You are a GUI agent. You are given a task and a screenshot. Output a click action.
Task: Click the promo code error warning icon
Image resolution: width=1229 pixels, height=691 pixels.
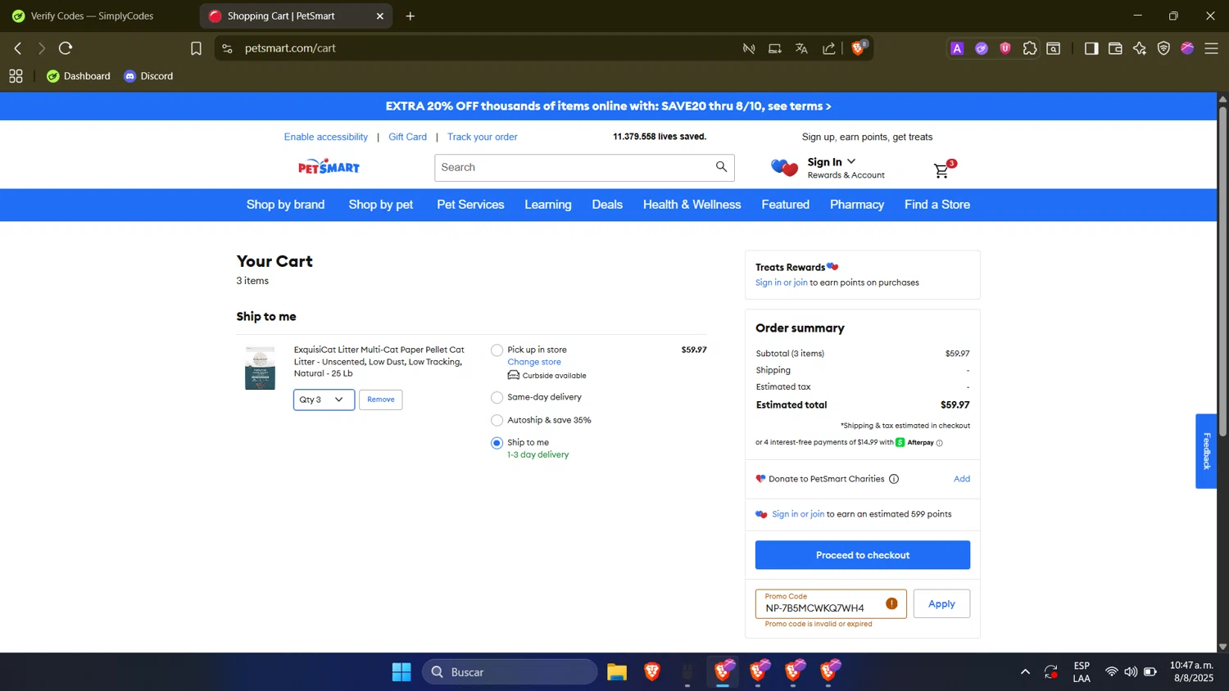[x=891, y=603]
